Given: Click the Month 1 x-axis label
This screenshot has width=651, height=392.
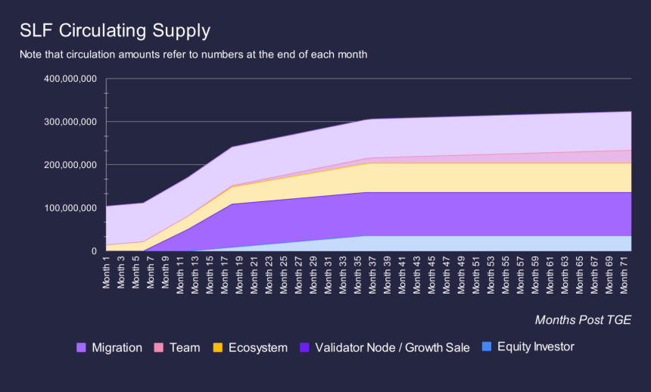Looking at the screenshot, I should tap(106, 272).
